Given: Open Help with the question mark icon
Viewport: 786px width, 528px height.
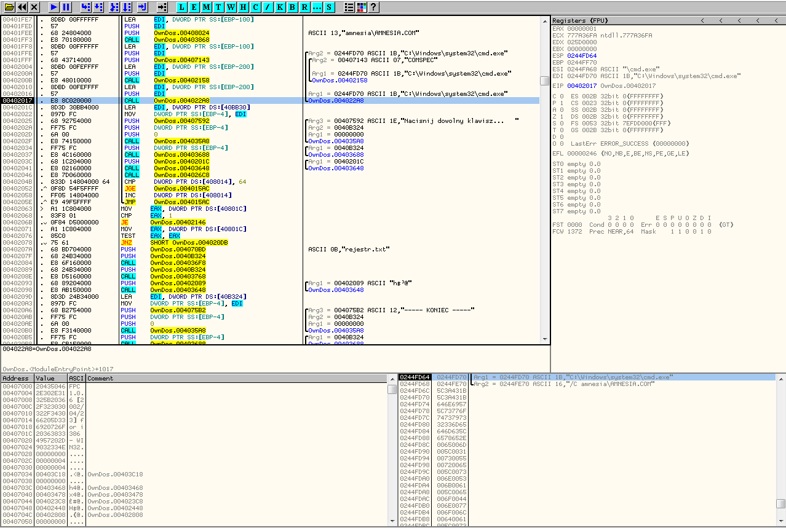Looking at the screenshot, I should point(373,7).
